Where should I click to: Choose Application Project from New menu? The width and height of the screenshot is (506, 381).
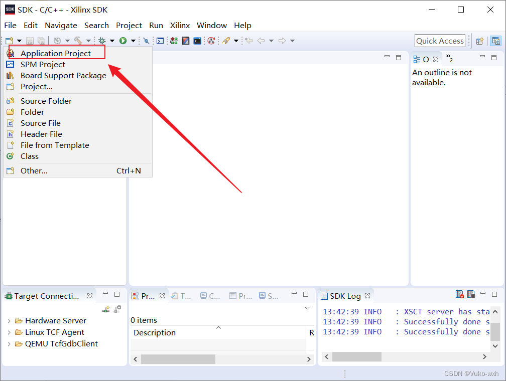pos(77,53)
